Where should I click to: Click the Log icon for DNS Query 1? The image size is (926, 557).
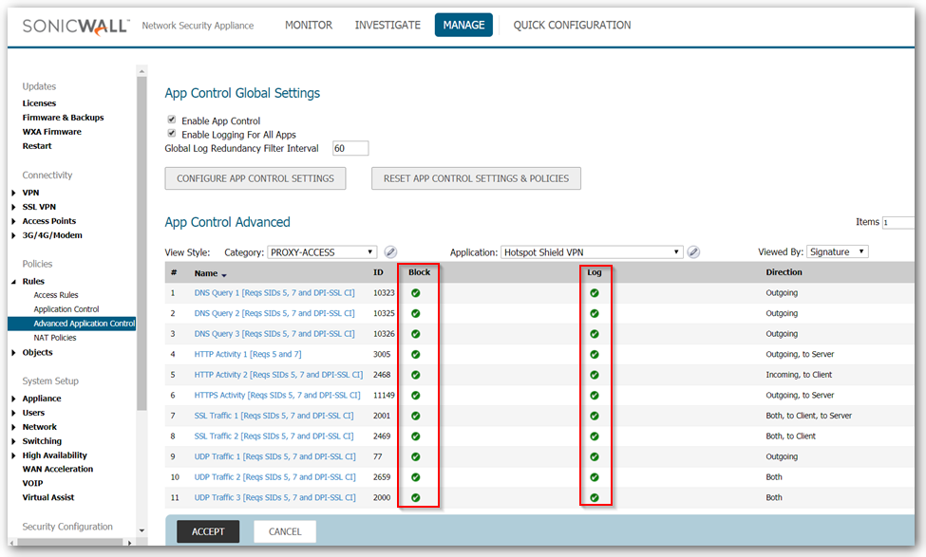click(x=595, y=293)
